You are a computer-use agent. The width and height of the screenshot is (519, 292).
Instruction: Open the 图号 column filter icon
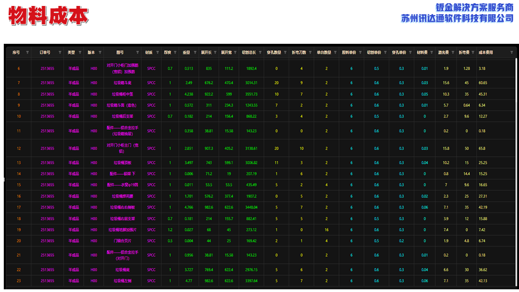tap(137, 52)
